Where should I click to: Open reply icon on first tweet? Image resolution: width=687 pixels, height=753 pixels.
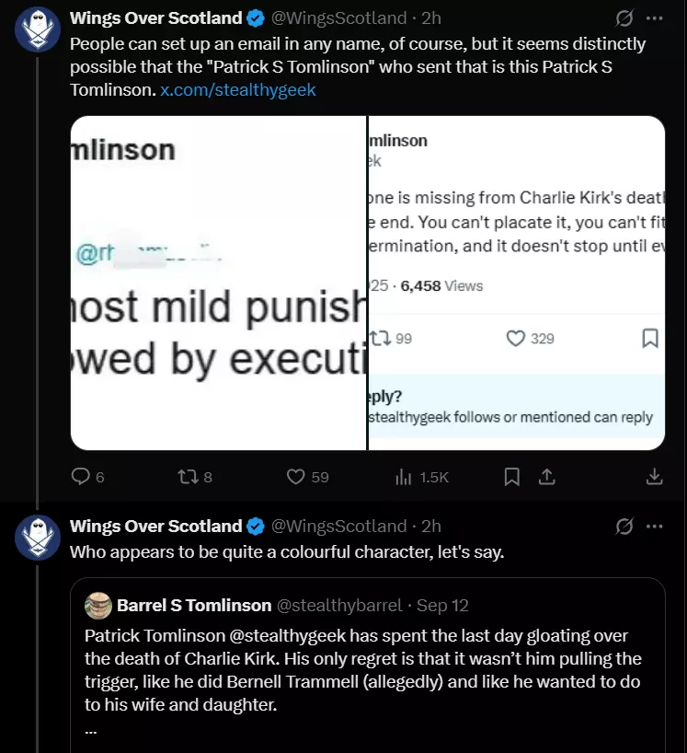click(x=81, y=477)
